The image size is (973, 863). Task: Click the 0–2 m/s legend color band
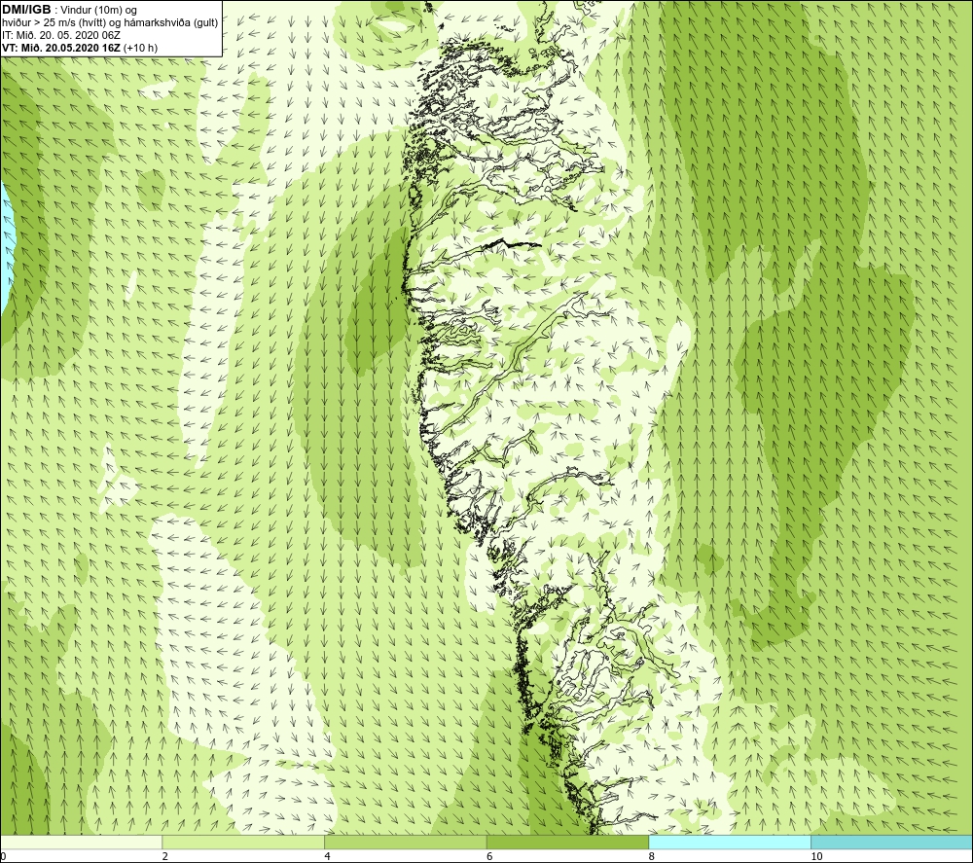[82, 842]
